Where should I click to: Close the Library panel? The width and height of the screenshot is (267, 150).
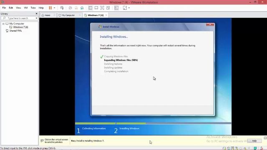(36, 14)
